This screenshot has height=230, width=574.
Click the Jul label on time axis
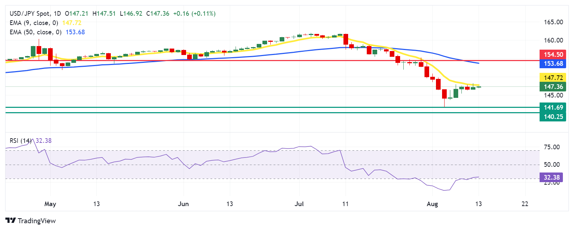click(x=299, y=204)
